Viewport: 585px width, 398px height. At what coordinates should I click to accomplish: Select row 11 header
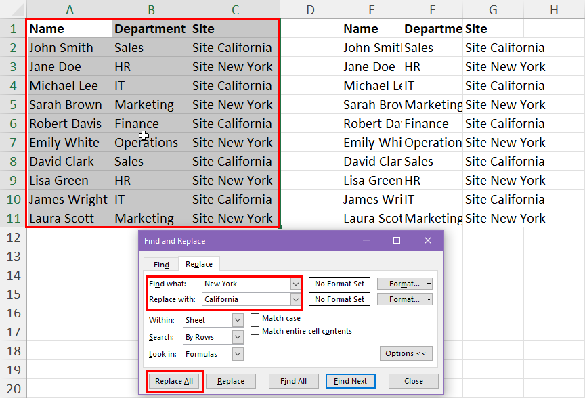click(14, 218)
